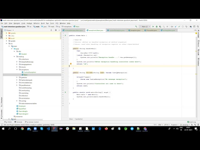The image size is (200, 150).
Task: Toggle the Gradle right-side tool window
Action: pos(198,52)
